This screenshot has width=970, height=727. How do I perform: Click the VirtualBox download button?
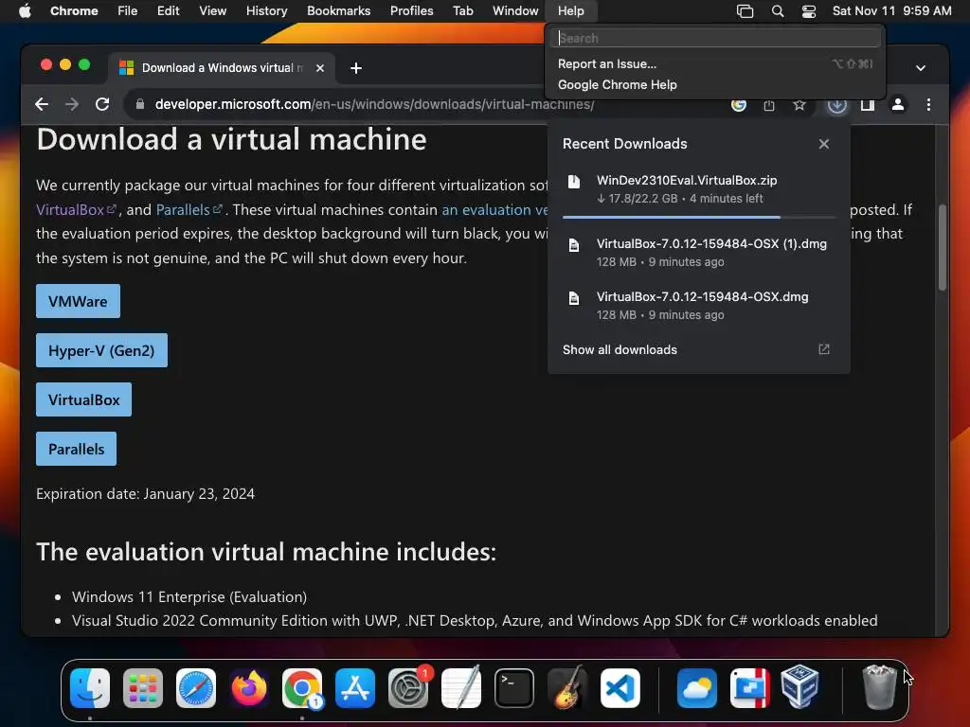coord(83,399)
